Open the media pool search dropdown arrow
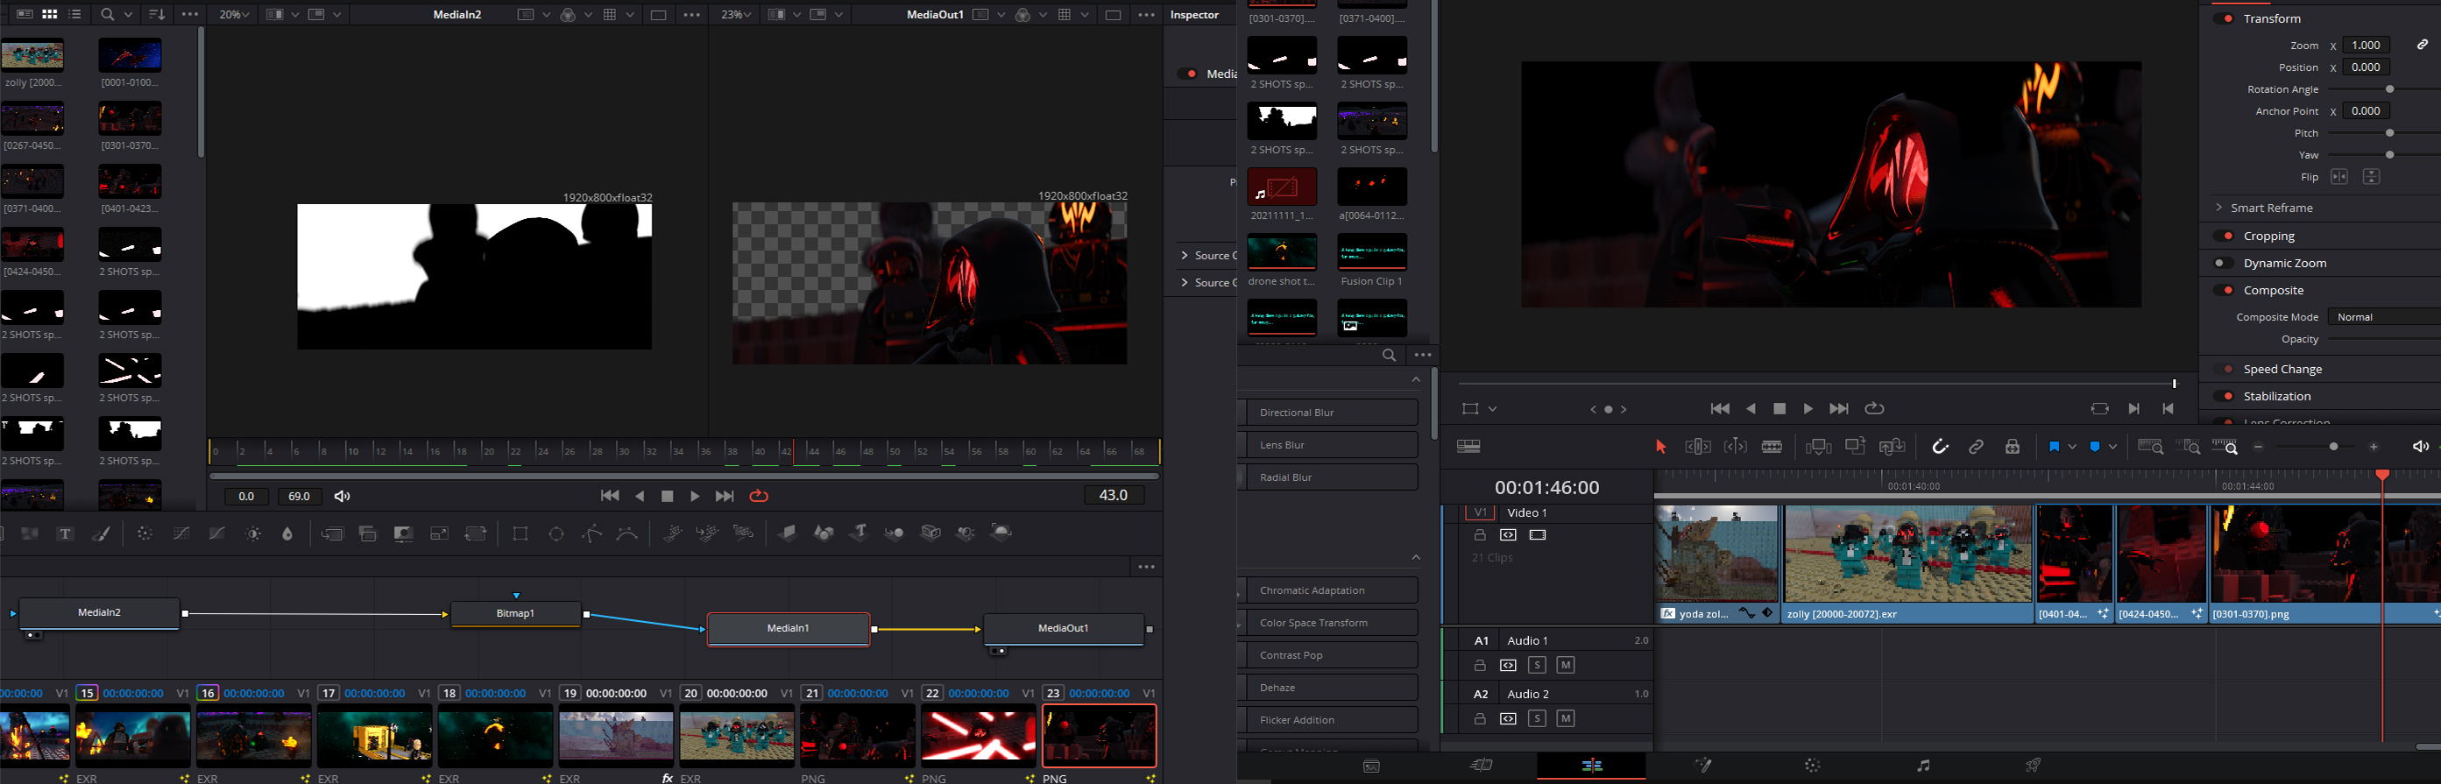2441x784 pixels. point(129,15)
